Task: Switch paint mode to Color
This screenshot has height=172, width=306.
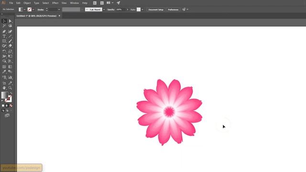Action: point(3,106)
